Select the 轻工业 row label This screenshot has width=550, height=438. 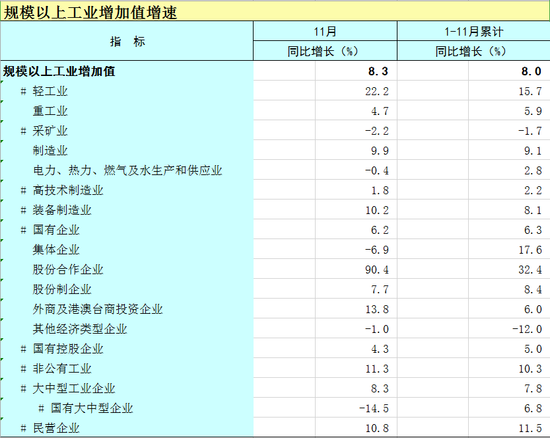pyautogui.click(x=50, y=91)
